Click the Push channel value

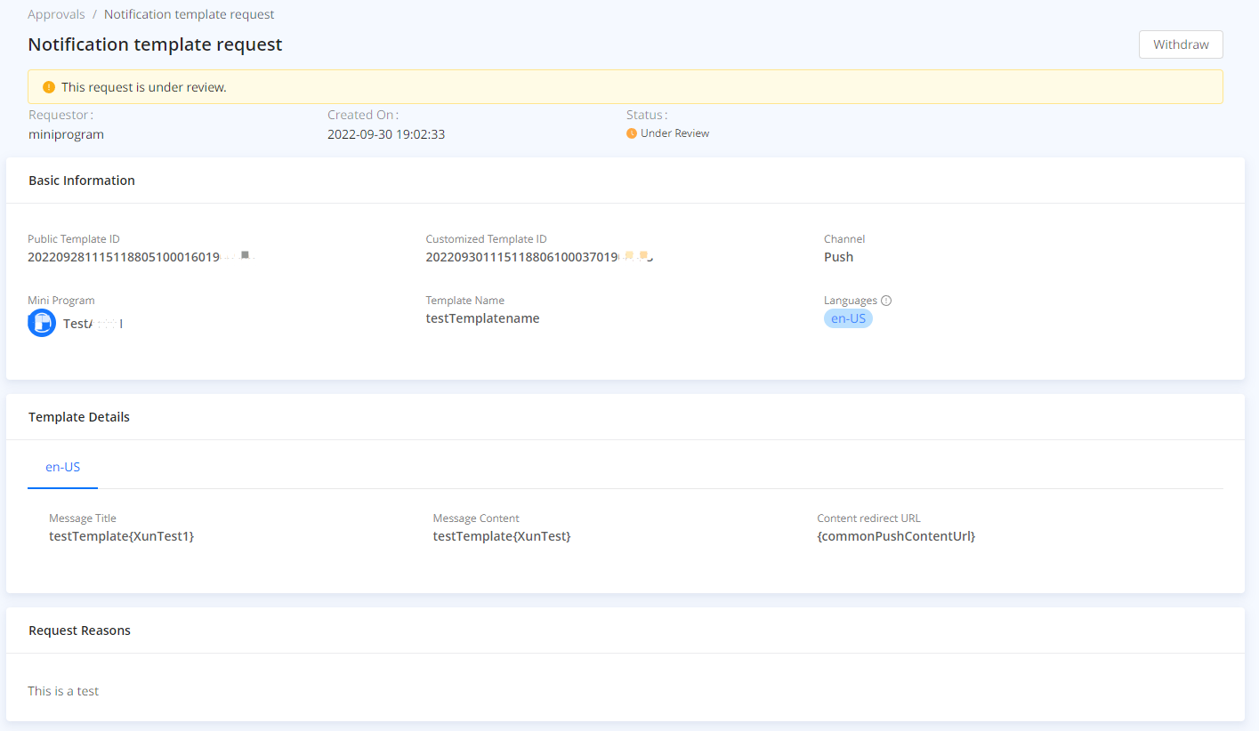838,257
